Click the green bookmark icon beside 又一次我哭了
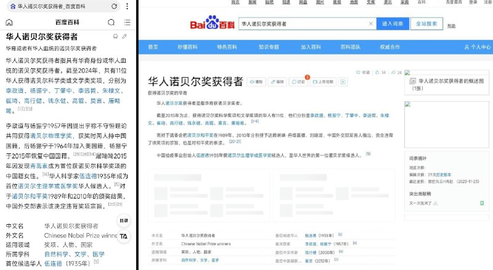This screenshot has height=270, width=493. coord(482,203)
